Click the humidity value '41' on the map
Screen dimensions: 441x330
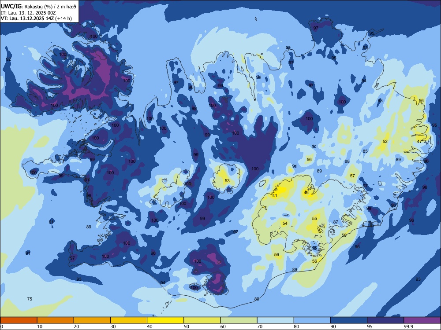(275, 196)
